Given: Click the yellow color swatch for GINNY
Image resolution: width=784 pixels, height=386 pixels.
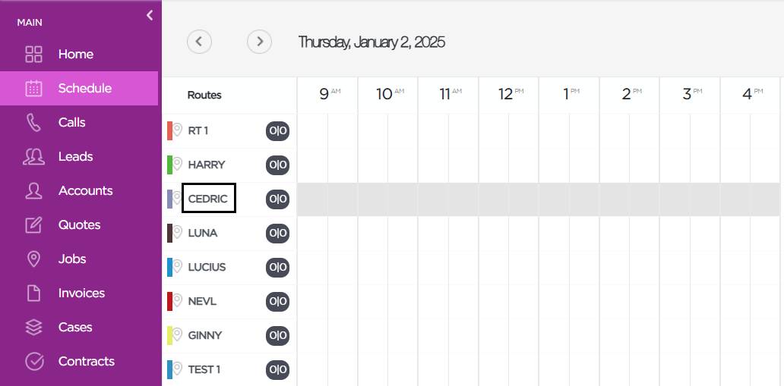Looking at the screenshot, I should point(169,335).
